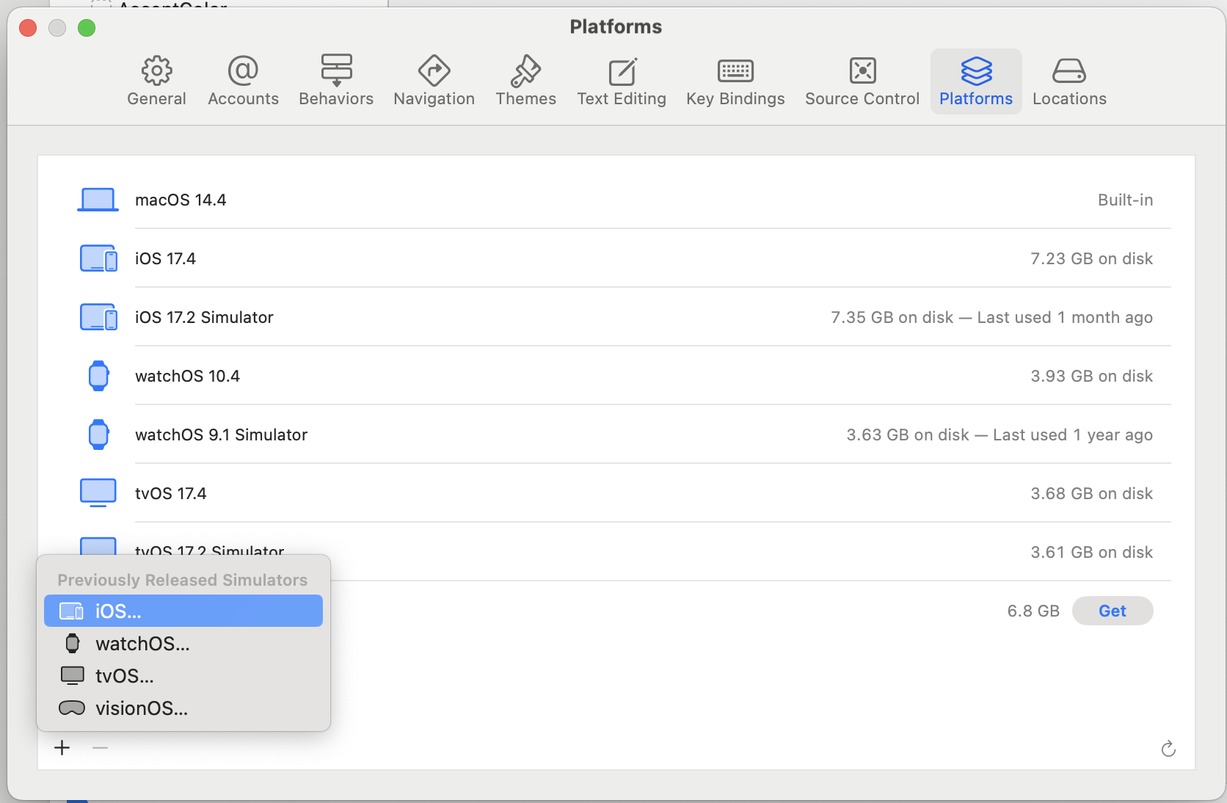Image resolution: width=1227 pixels, height=803 pixels.
Task: Select the Themes tab
Action: pyautogui.click(x=525, y=81)
